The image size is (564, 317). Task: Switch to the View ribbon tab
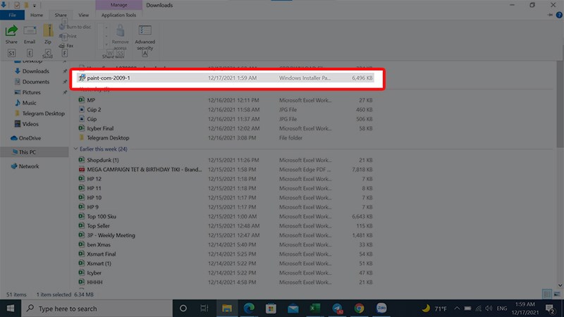pyautogui.click(x=83, y=14)
